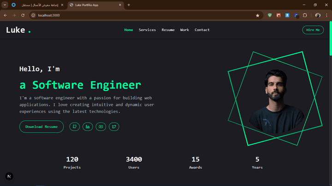Click the "5" years count
The height and width of the screenshot is (186, 332).
point(257,159)
